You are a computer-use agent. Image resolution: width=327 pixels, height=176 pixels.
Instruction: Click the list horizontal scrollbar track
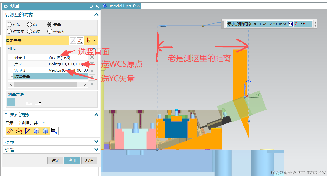click(48, 85)
